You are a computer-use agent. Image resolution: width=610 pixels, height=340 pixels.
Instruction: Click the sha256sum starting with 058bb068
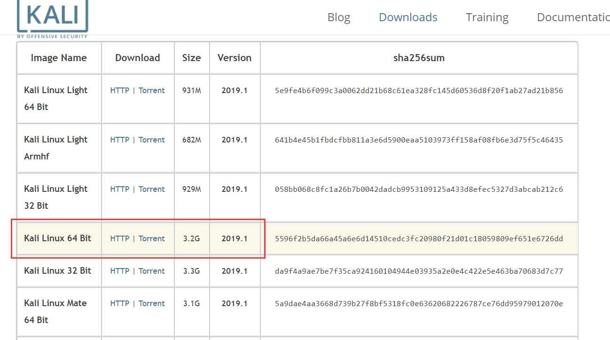[x=419, y=189]
